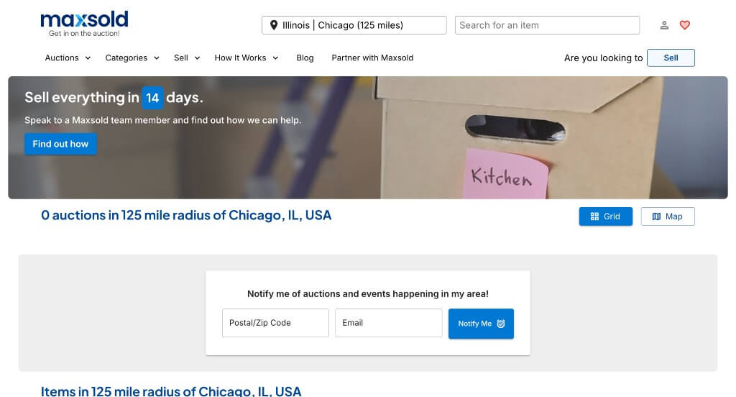
Task: Click the location pin icon beside Illinois
Action: 274,25
